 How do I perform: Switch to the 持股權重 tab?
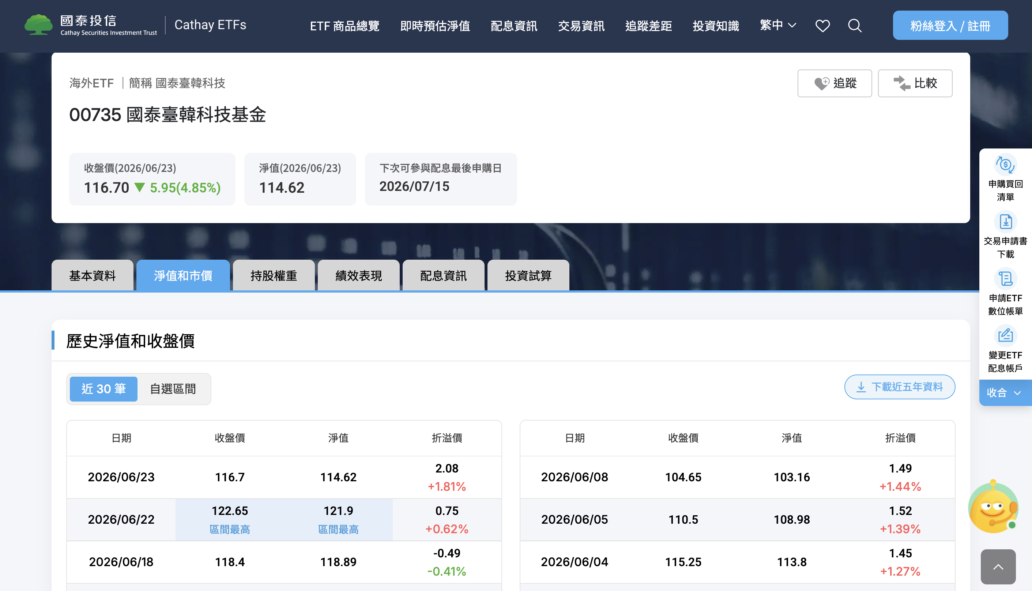pos(274,276)
